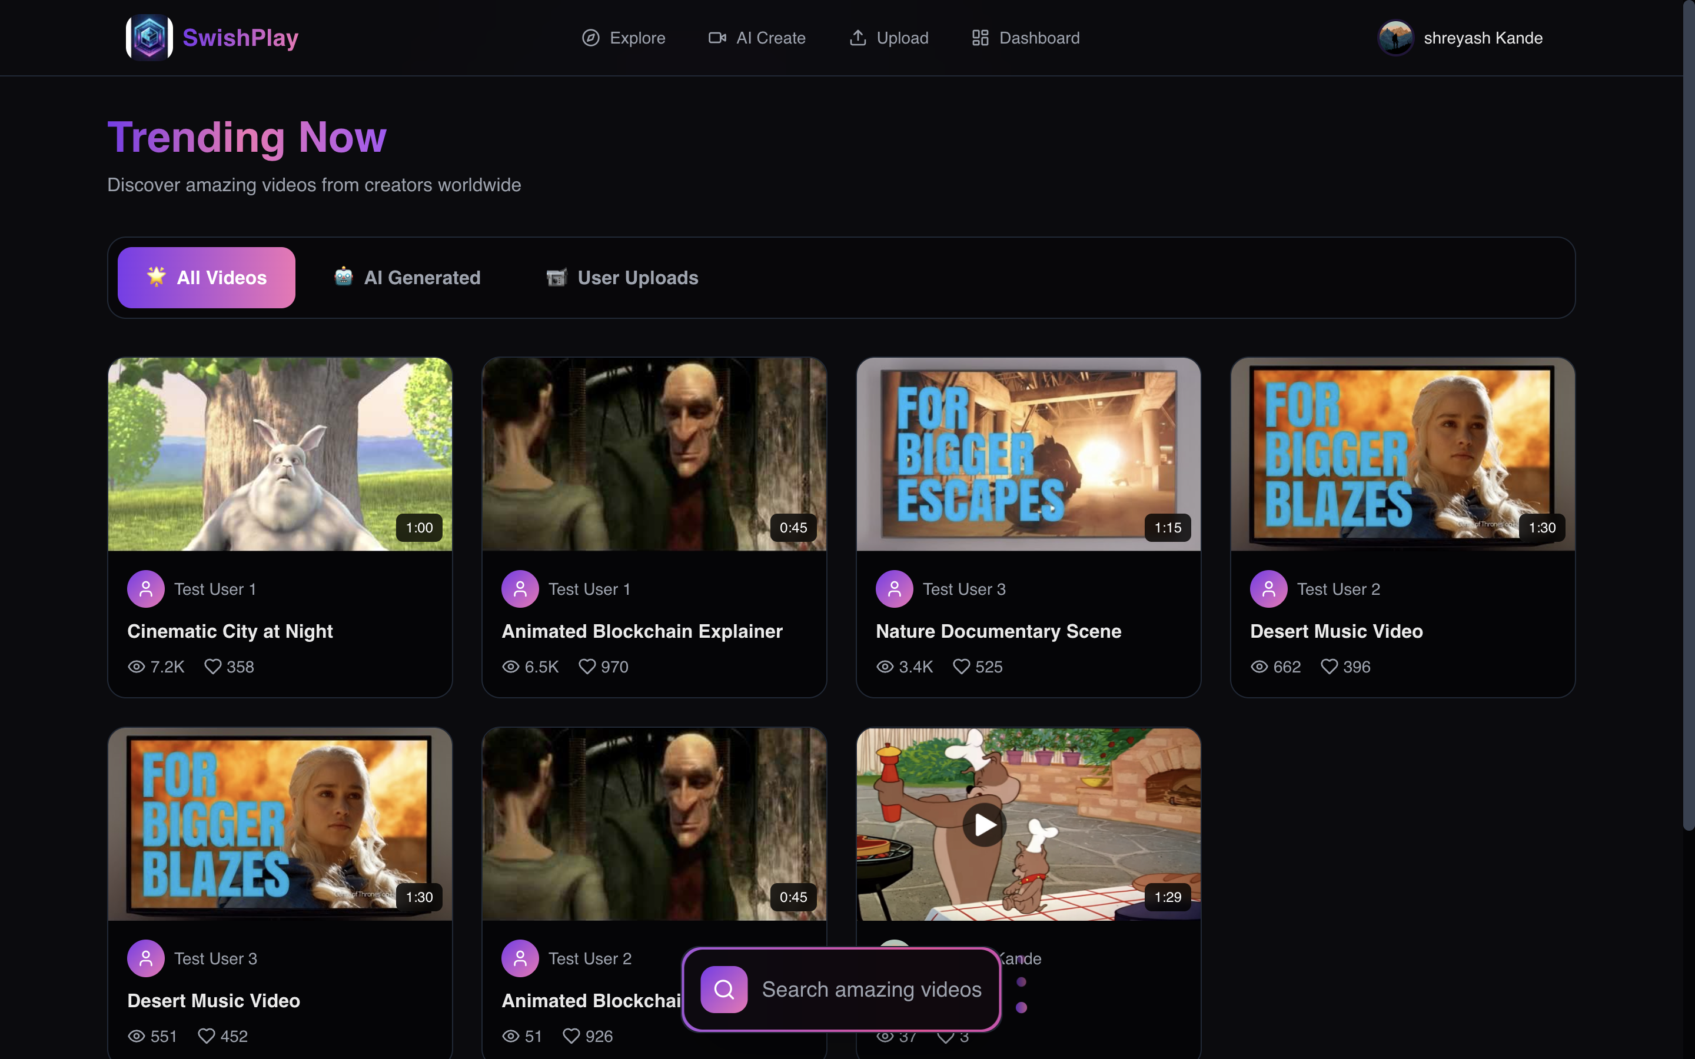
Task: Click the Search amazing videos field
Action: coord(871,989)
